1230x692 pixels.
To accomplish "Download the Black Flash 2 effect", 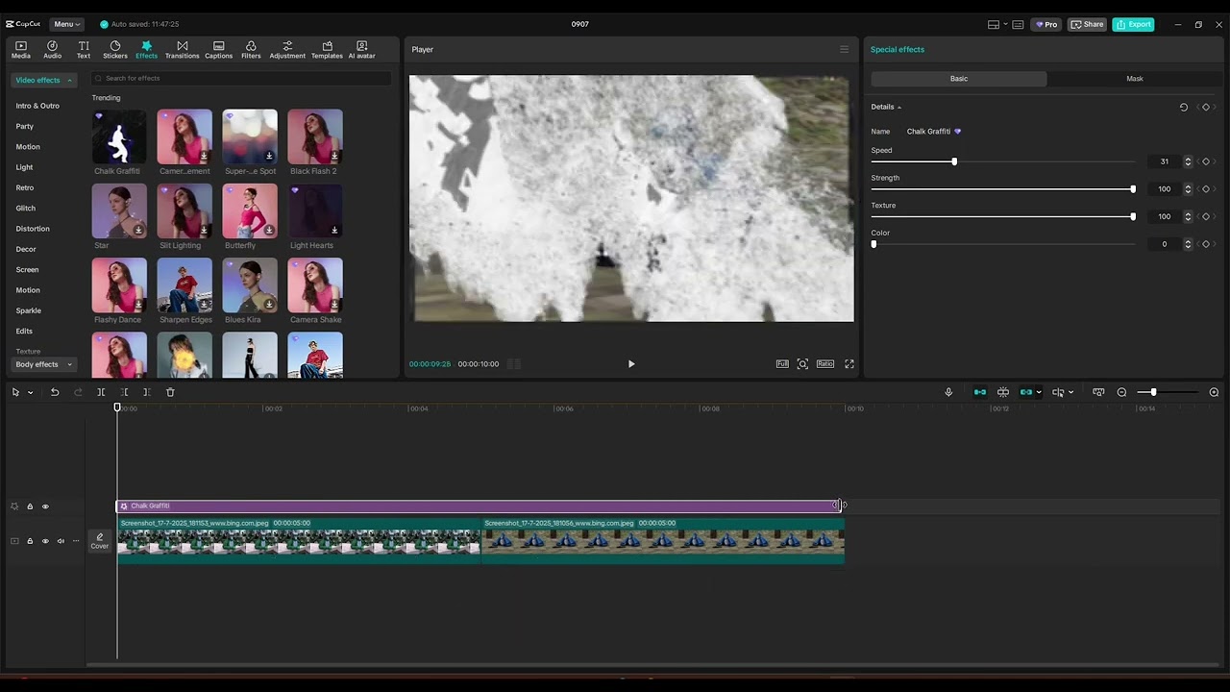I will coord(334,156).
